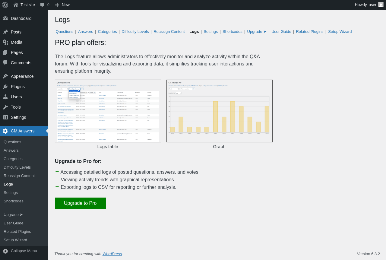Select Appearance in the admin menu
386x260 pixels.
point(24,76)
